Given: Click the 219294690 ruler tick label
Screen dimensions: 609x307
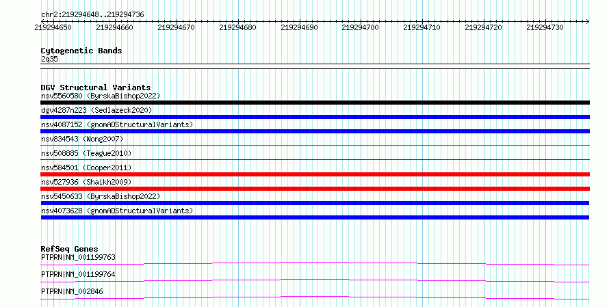Looking at the screenshot, I should point(299,27).
